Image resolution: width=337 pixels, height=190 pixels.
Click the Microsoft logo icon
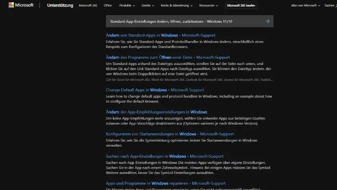tap(11, 5)
